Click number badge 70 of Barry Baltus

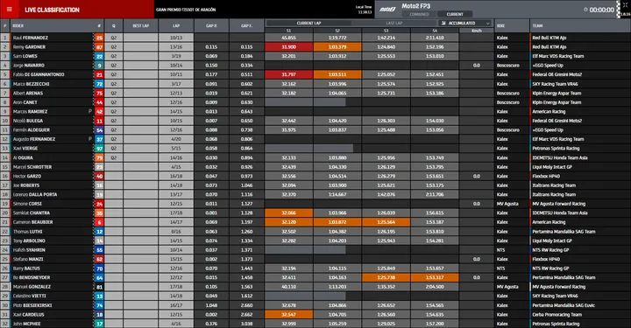99,269
